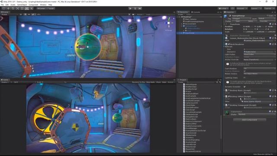
Task: Select the highlighted Hierarchy object row
Action: (x=199, y=33)
